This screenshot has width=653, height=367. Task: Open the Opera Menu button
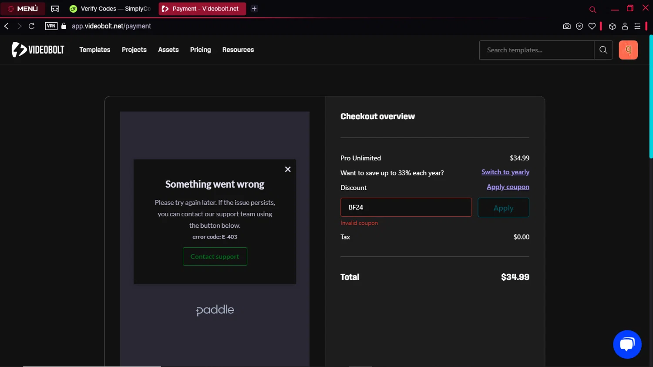[x=23, y=9]
